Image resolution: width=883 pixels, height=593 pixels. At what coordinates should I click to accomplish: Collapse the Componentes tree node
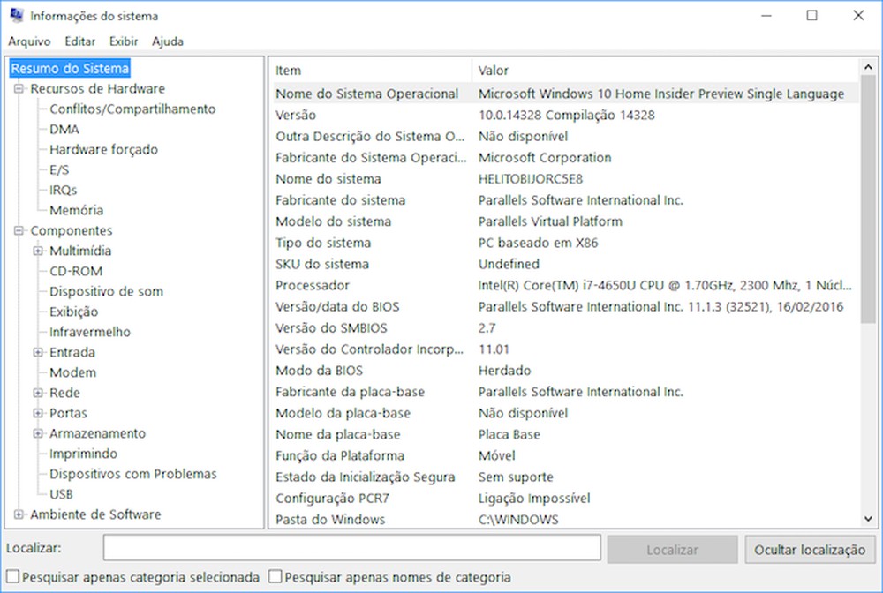pos(19,230)
